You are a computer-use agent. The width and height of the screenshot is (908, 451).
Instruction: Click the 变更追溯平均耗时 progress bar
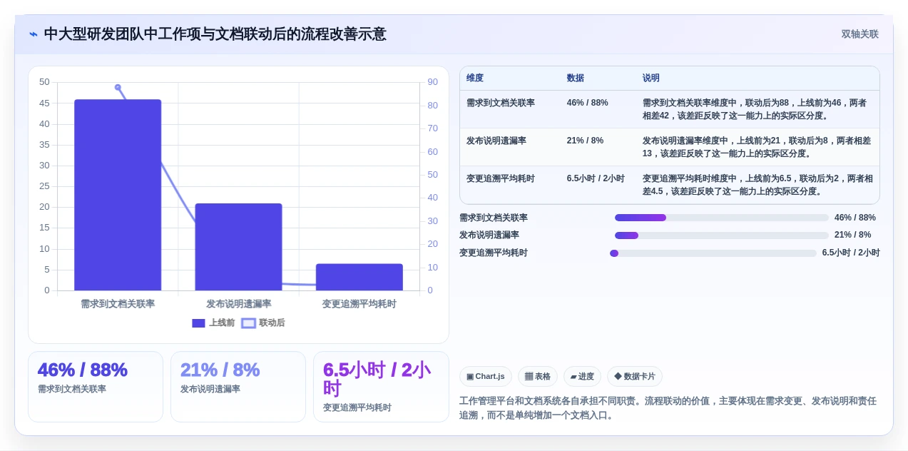(x=713, y=253)
